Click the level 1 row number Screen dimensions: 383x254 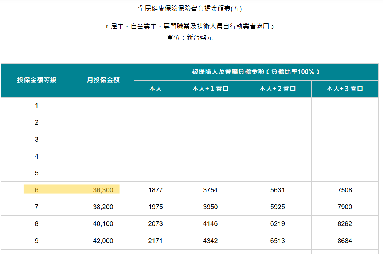36,106
